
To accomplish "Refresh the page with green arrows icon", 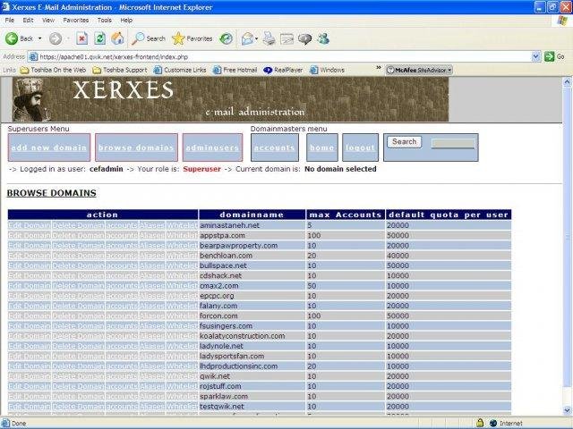I will coord(99,38).
